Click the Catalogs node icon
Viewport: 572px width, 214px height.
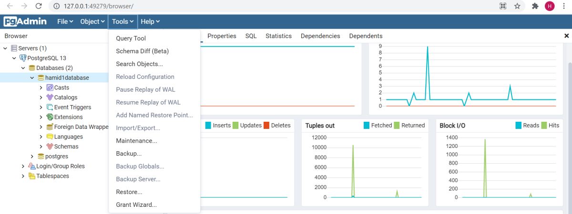50,97
